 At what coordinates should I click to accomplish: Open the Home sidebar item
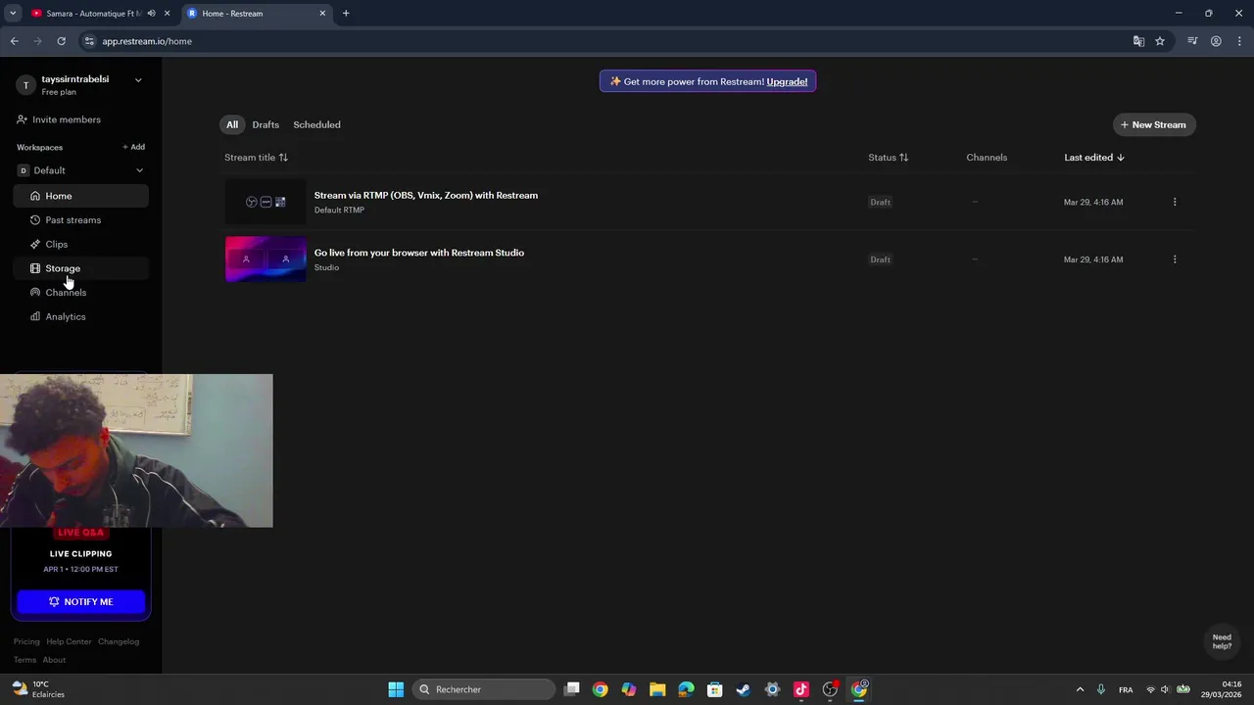[81, 196]
